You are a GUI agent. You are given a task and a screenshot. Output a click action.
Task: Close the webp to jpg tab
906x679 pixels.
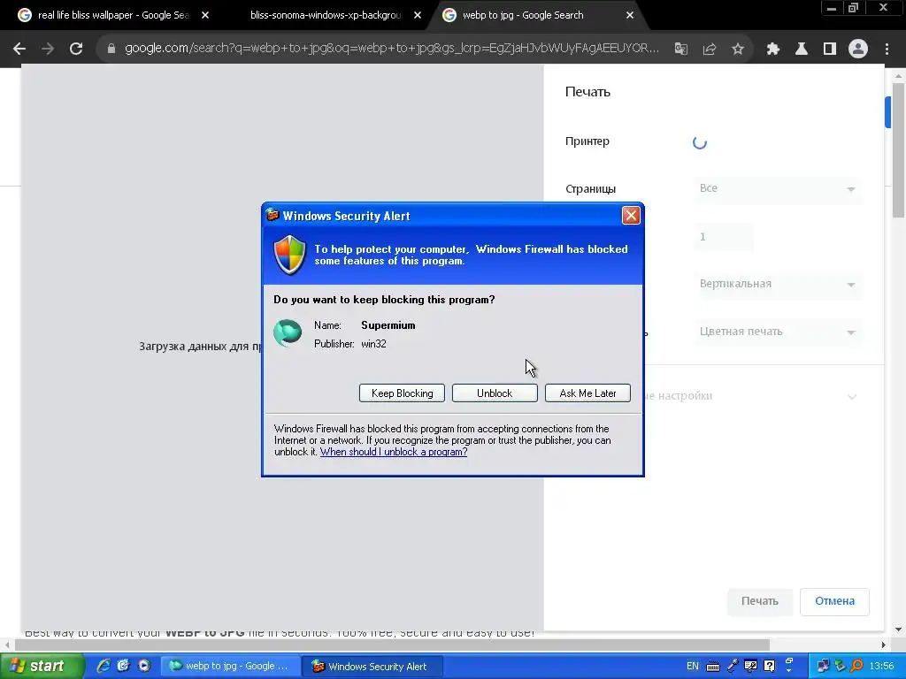coord(630,16)
